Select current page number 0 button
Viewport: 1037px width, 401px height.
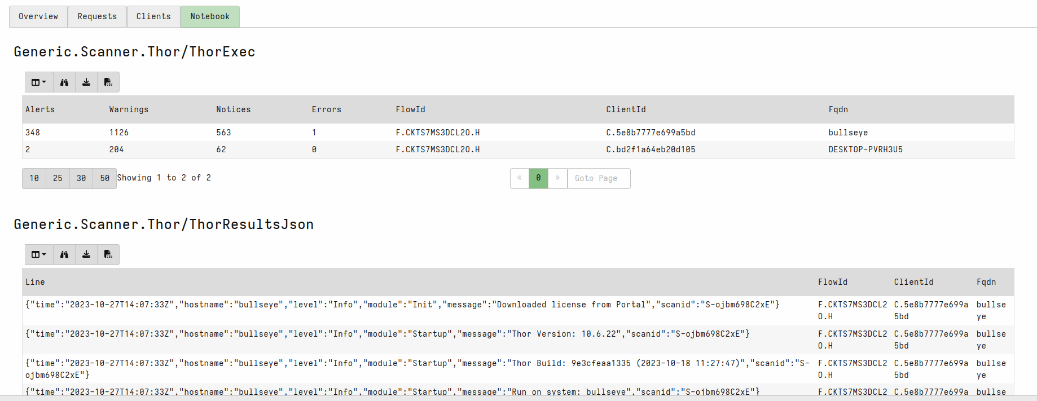pyautogui.click(x=538, y=178)
